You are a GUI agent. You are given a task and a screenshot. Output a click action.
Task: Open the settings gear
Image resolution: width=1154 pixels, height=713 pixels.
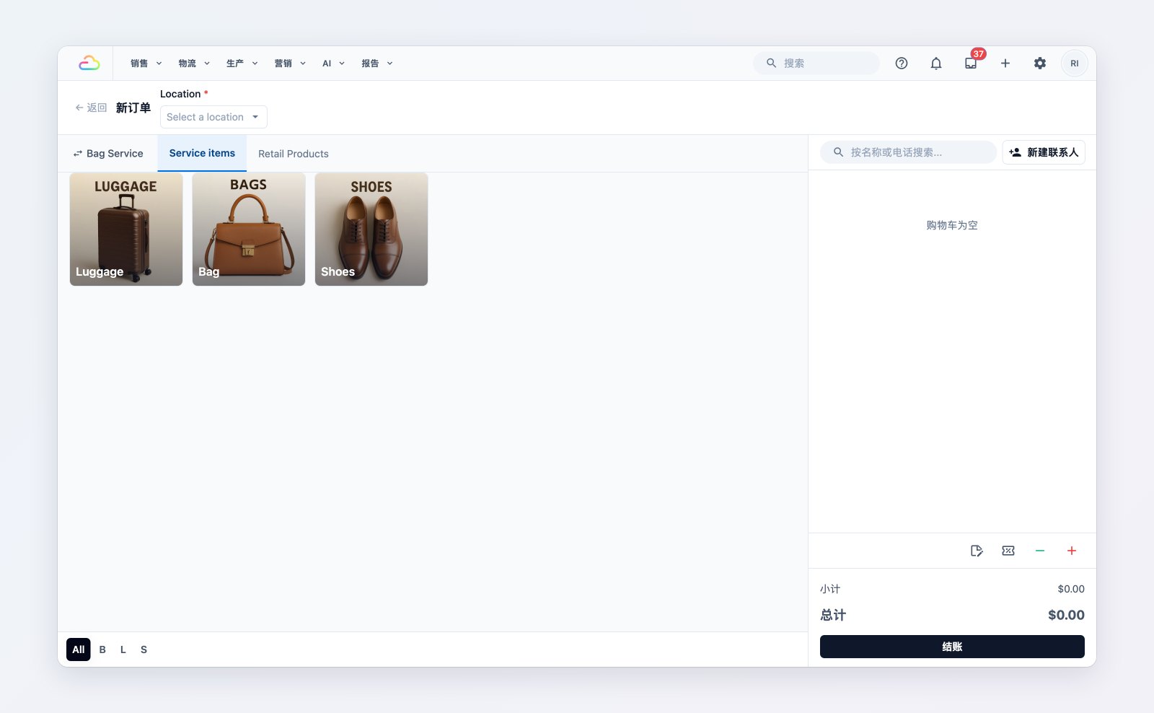pos(1040,64)
